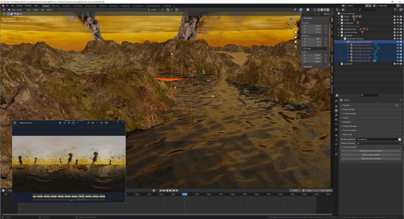Click Start Animation Render button

coord(371,158)
